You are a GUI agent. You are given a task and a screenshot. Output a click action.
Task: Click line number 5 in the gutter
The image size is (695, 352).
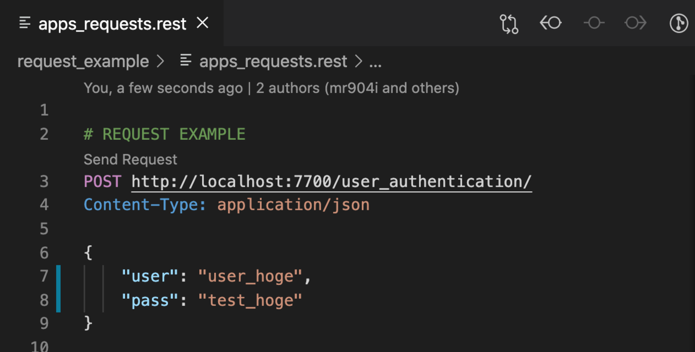pyautogui.click(x=45, y=229)
